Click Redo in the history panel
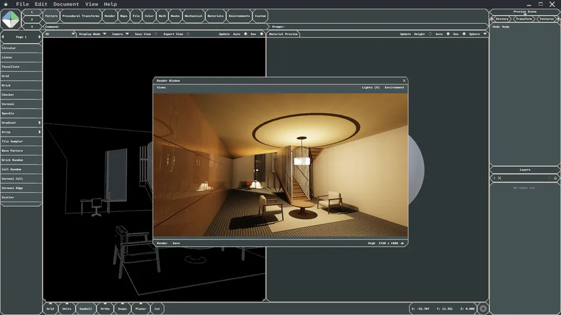This screenshot has width=561, height=315. click(505, 27)
